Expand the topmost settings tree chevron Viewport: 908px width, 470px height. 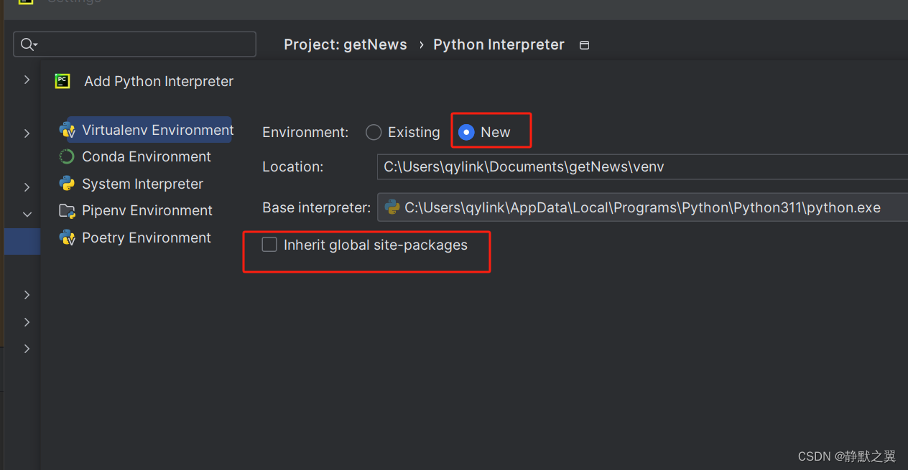[x=27, y=80]
